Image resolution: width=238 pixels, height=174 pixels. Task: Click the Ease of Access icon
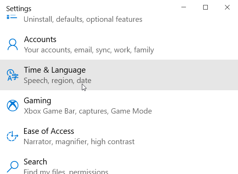click(x=13, y=136)
